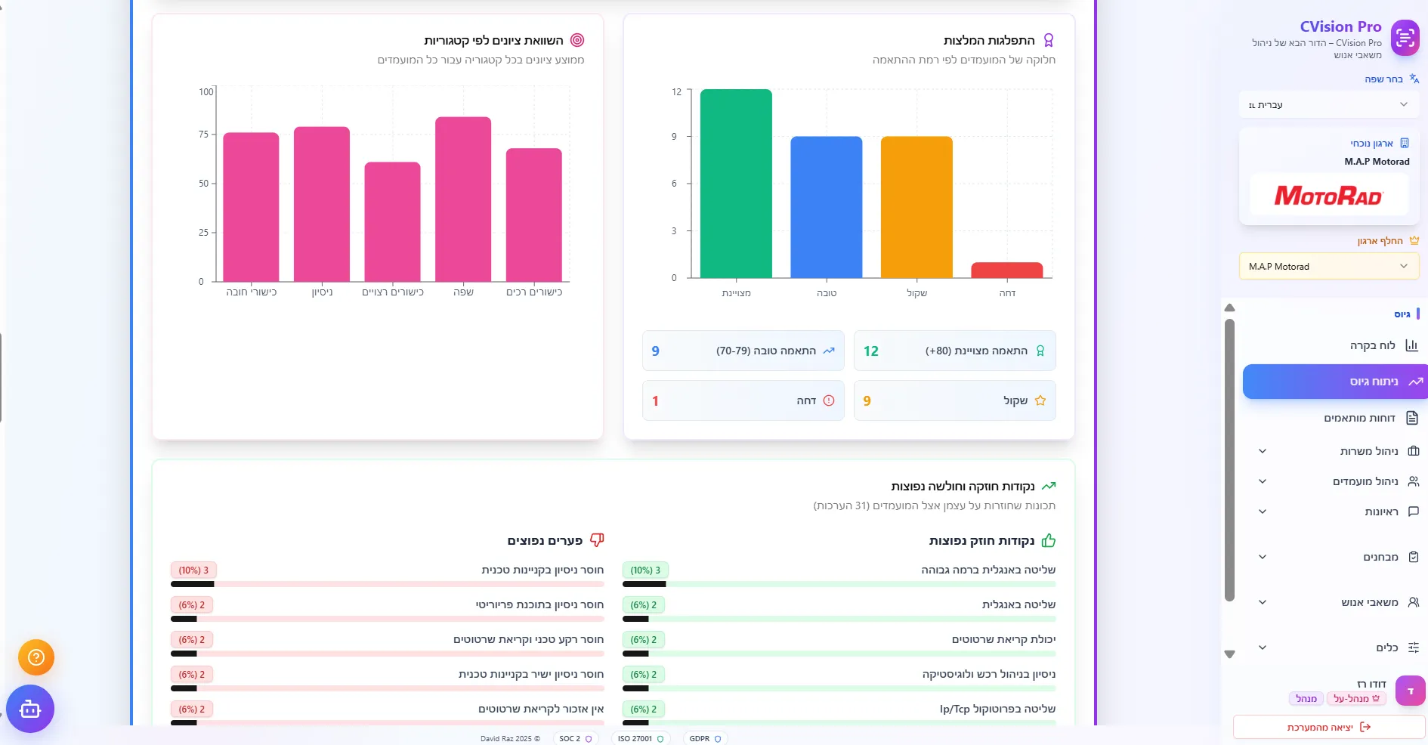
Task: Open the purple chatbot assistant button
Action: [30, 709]
